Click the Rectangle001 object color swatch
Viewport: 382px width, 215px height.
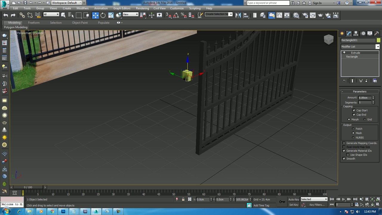378,40
